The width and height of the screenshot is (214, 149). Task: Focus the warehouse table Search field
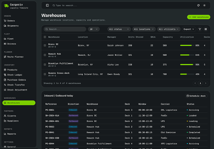click(65, 29)
